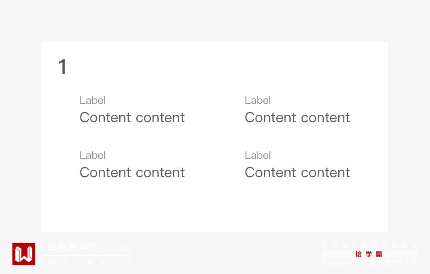Select the upper-right Label text
The height and width of the screenshot is (274, 430).
coord(258,100)
